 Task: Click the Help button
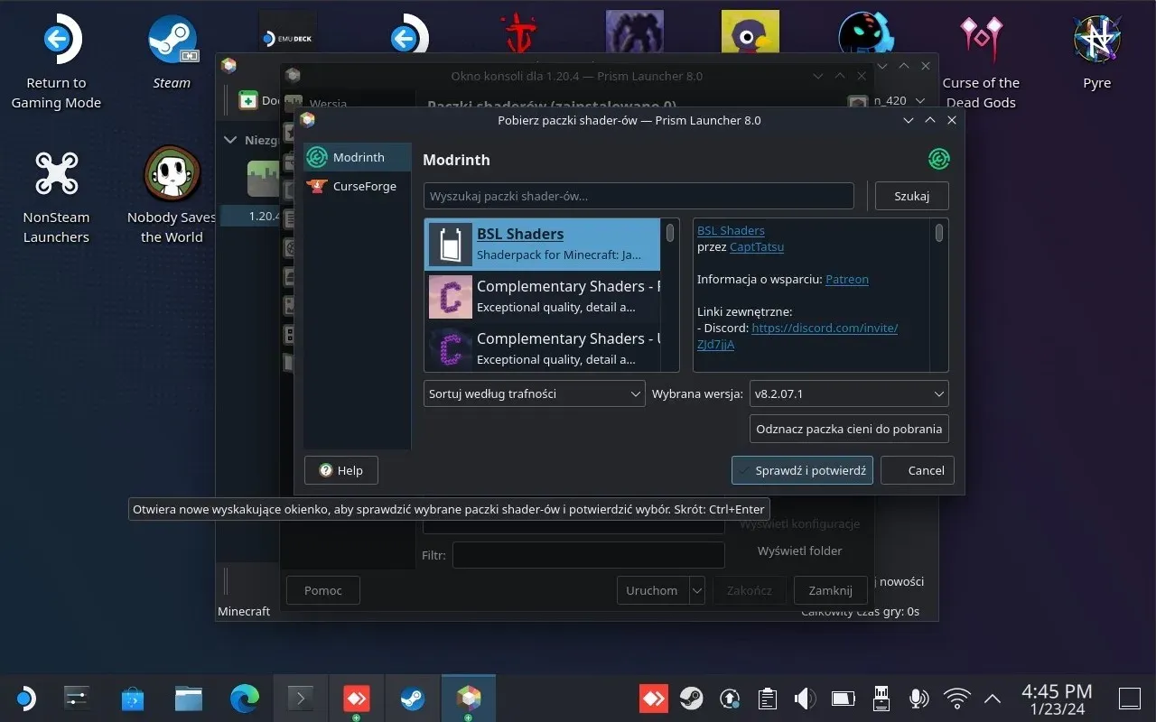pos(340,470)
